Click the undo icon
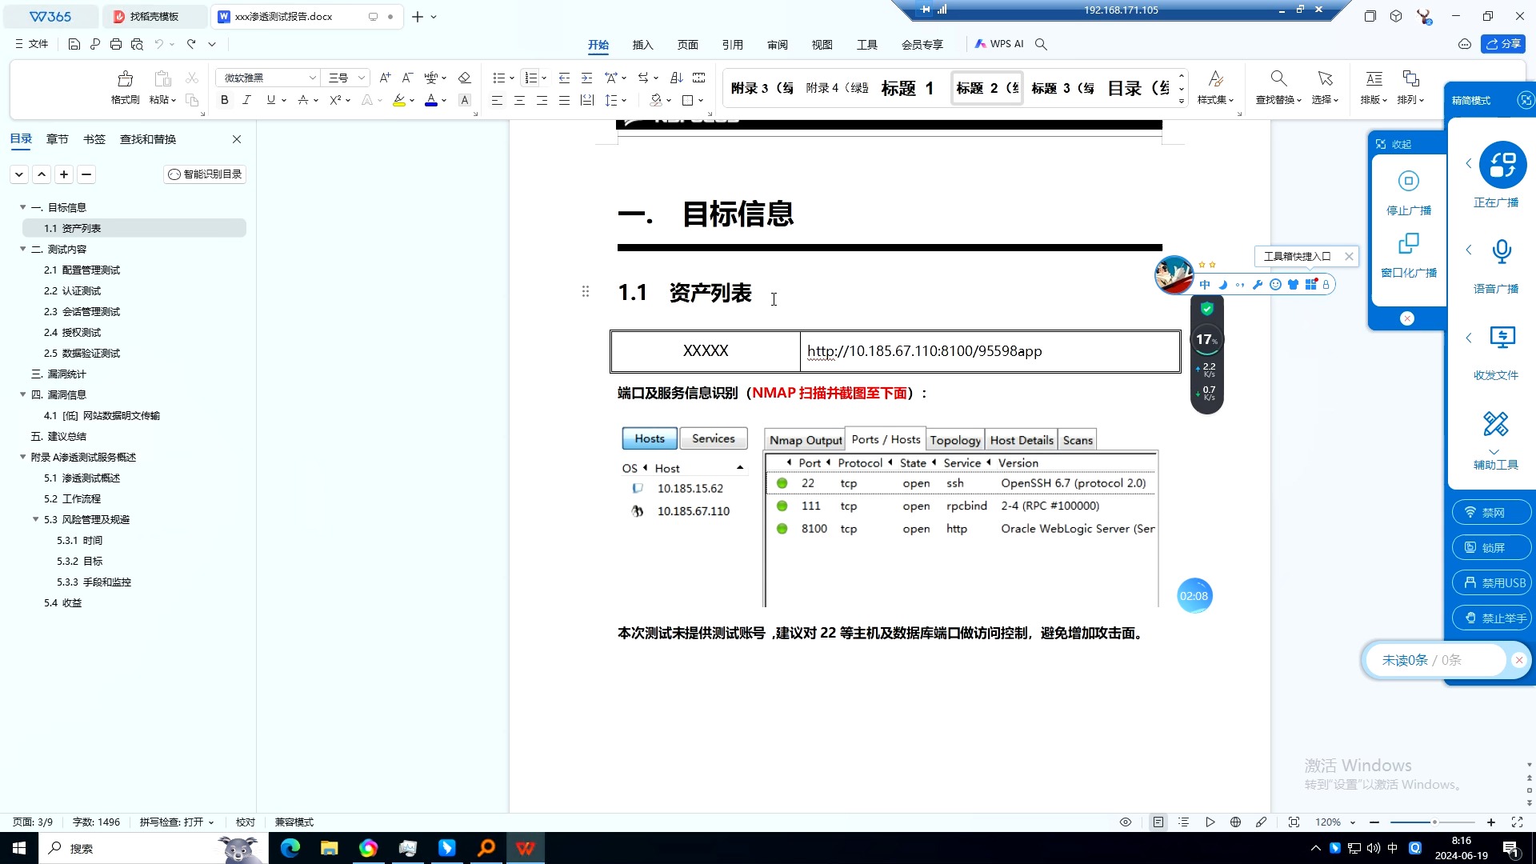The height and width of the screenshot is (864, 1536). point(159,44)
